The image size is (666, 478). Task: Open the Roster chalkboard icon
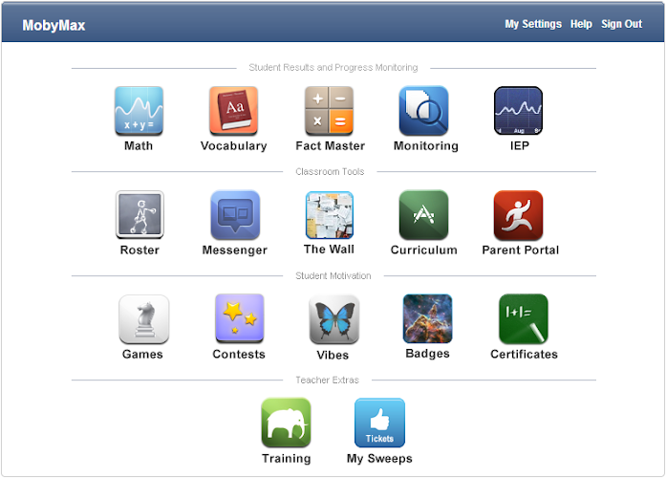click(140, 214)
